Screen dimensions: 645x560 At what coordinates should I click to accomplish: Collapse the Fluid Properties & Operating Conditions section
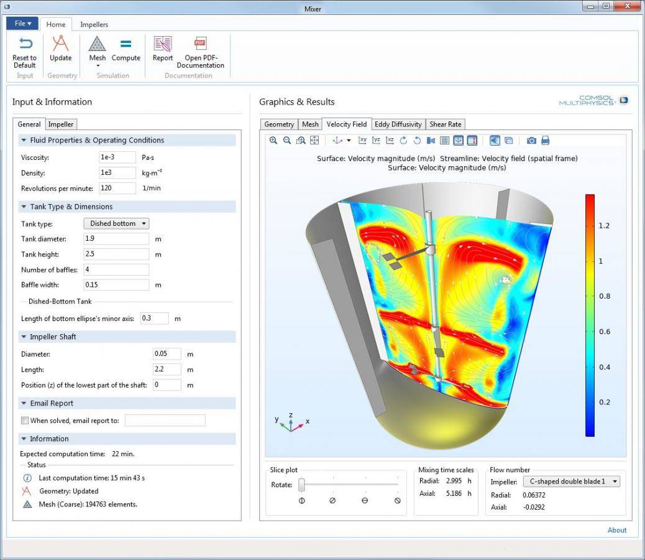25,140
